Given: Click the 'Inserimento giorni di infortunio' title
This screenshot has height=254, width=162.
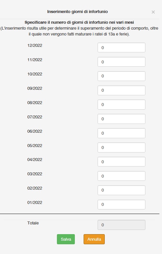Looking at the screenshot, I should 77,12.
